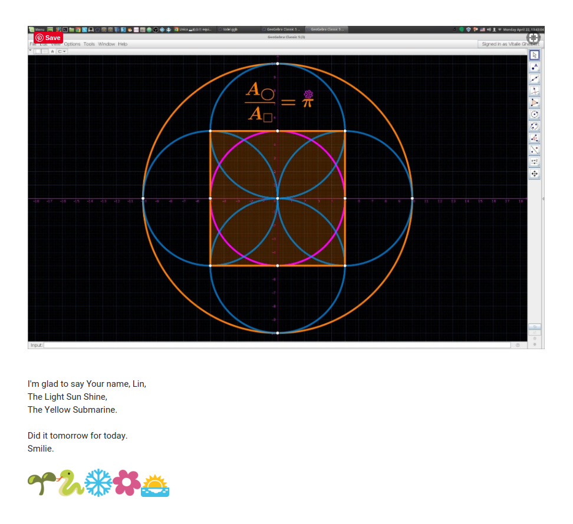Click the text "I'm glad to say Your name, Lin,"

87,384
